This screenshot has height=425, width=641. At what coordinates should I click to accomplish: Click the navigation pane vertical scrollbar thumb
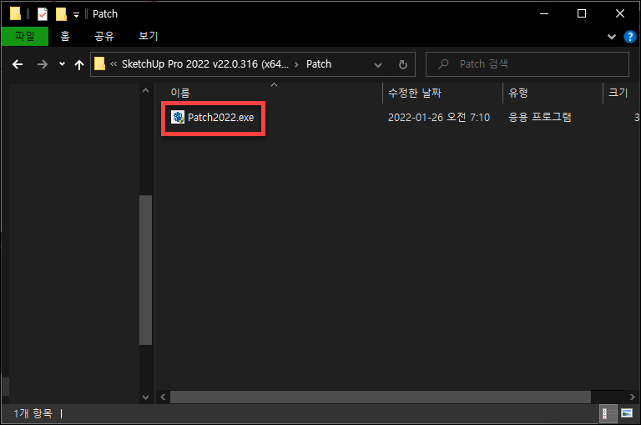coord(145,270)
